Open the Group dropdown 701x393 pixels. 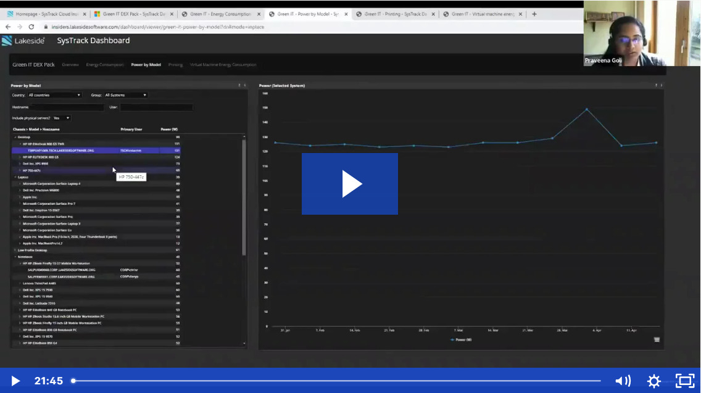tap(126, 95)
